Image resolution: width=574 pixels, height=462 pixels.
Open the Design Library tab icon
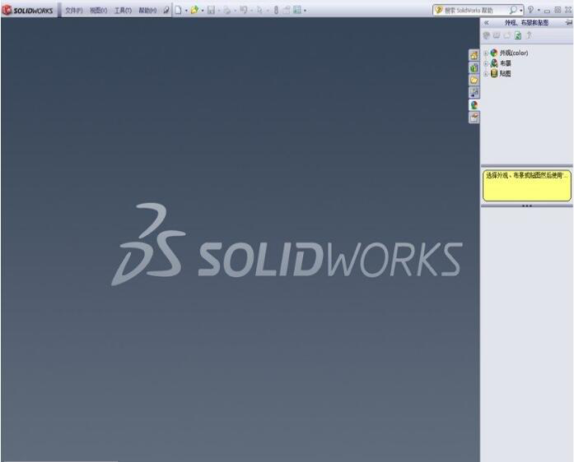pos(474,67)
